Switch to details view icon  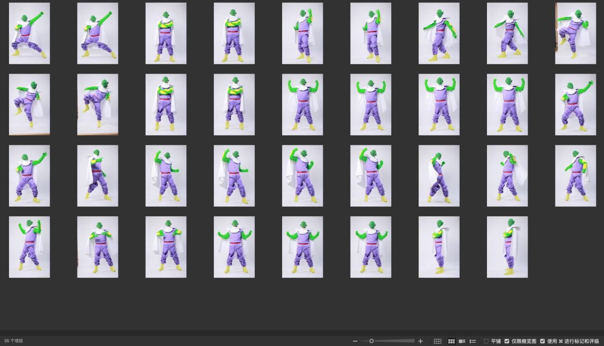click(462, 341)
